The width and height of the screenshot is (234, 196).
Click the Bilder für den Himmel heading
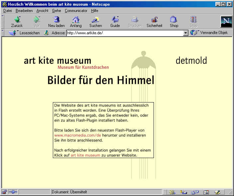pyautogui.click(x=101, y=80)
